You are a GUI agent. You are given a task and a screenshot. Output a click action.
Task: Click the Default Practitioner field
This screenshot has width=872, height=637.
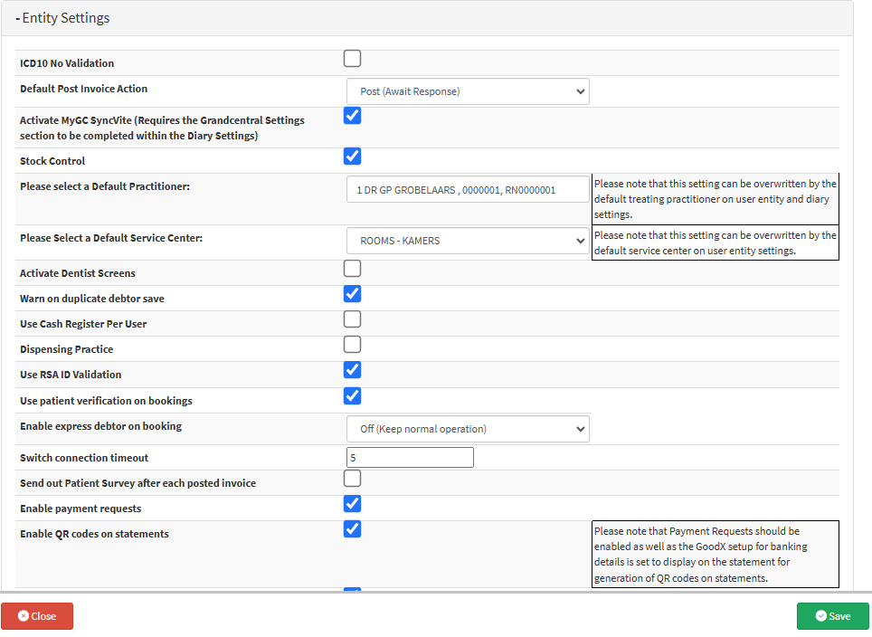pyautogui.click(x=468, y=190)
